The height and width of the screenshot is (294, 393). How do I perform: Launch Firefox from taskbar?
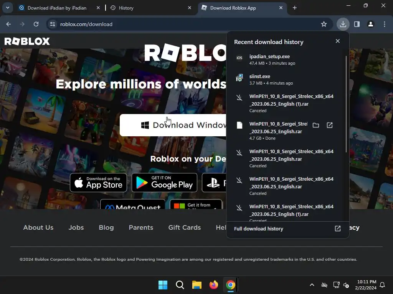point(213,285)
